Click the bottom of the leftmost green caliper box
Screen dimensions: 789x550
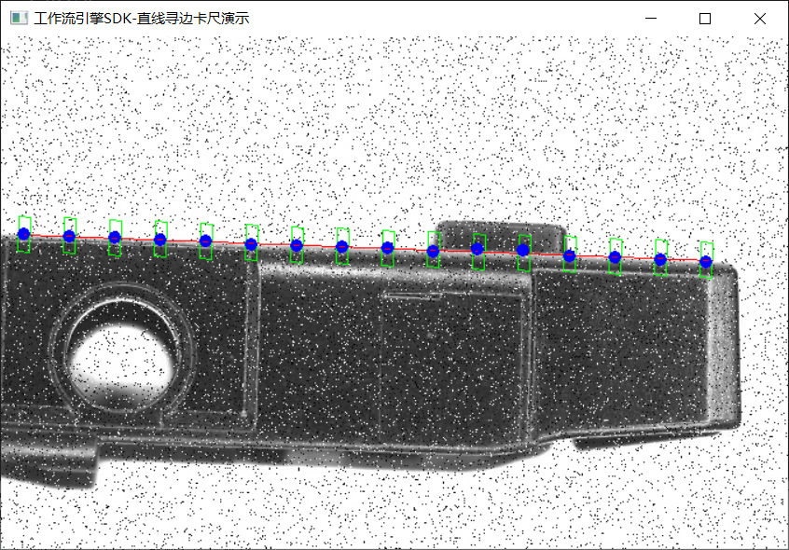click(x=24, y=250)
